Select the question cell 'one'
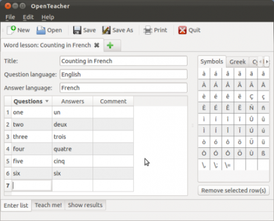The width and height of the screenshot is (274, 221). [32, 112]
